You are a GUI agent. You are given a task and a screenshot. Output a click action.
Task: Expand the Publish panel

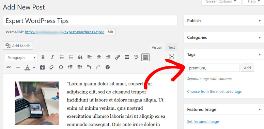(x=260, y=21)
